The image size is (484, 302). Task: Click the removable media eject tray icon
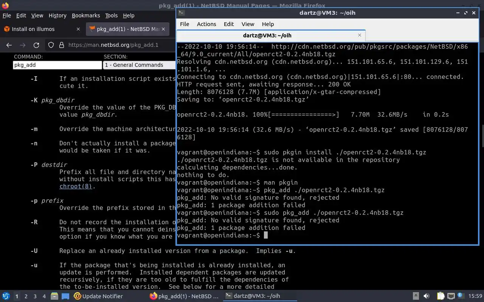[x=416, y=296]
